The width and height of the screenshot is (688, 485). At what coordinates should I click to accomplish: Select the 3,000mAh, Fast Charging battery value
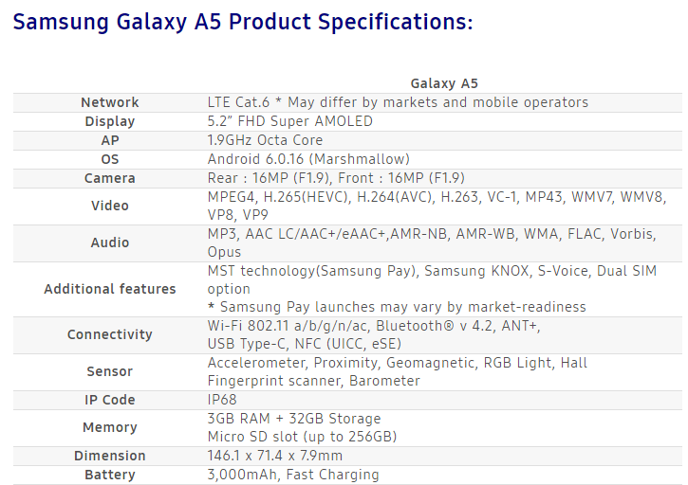pos(293,475)
